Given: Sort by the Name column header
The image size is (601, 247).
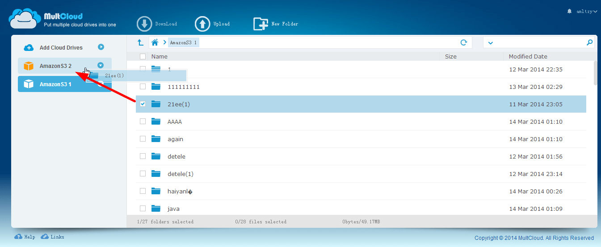Looking at the screenshot, I should pos(160,57).
